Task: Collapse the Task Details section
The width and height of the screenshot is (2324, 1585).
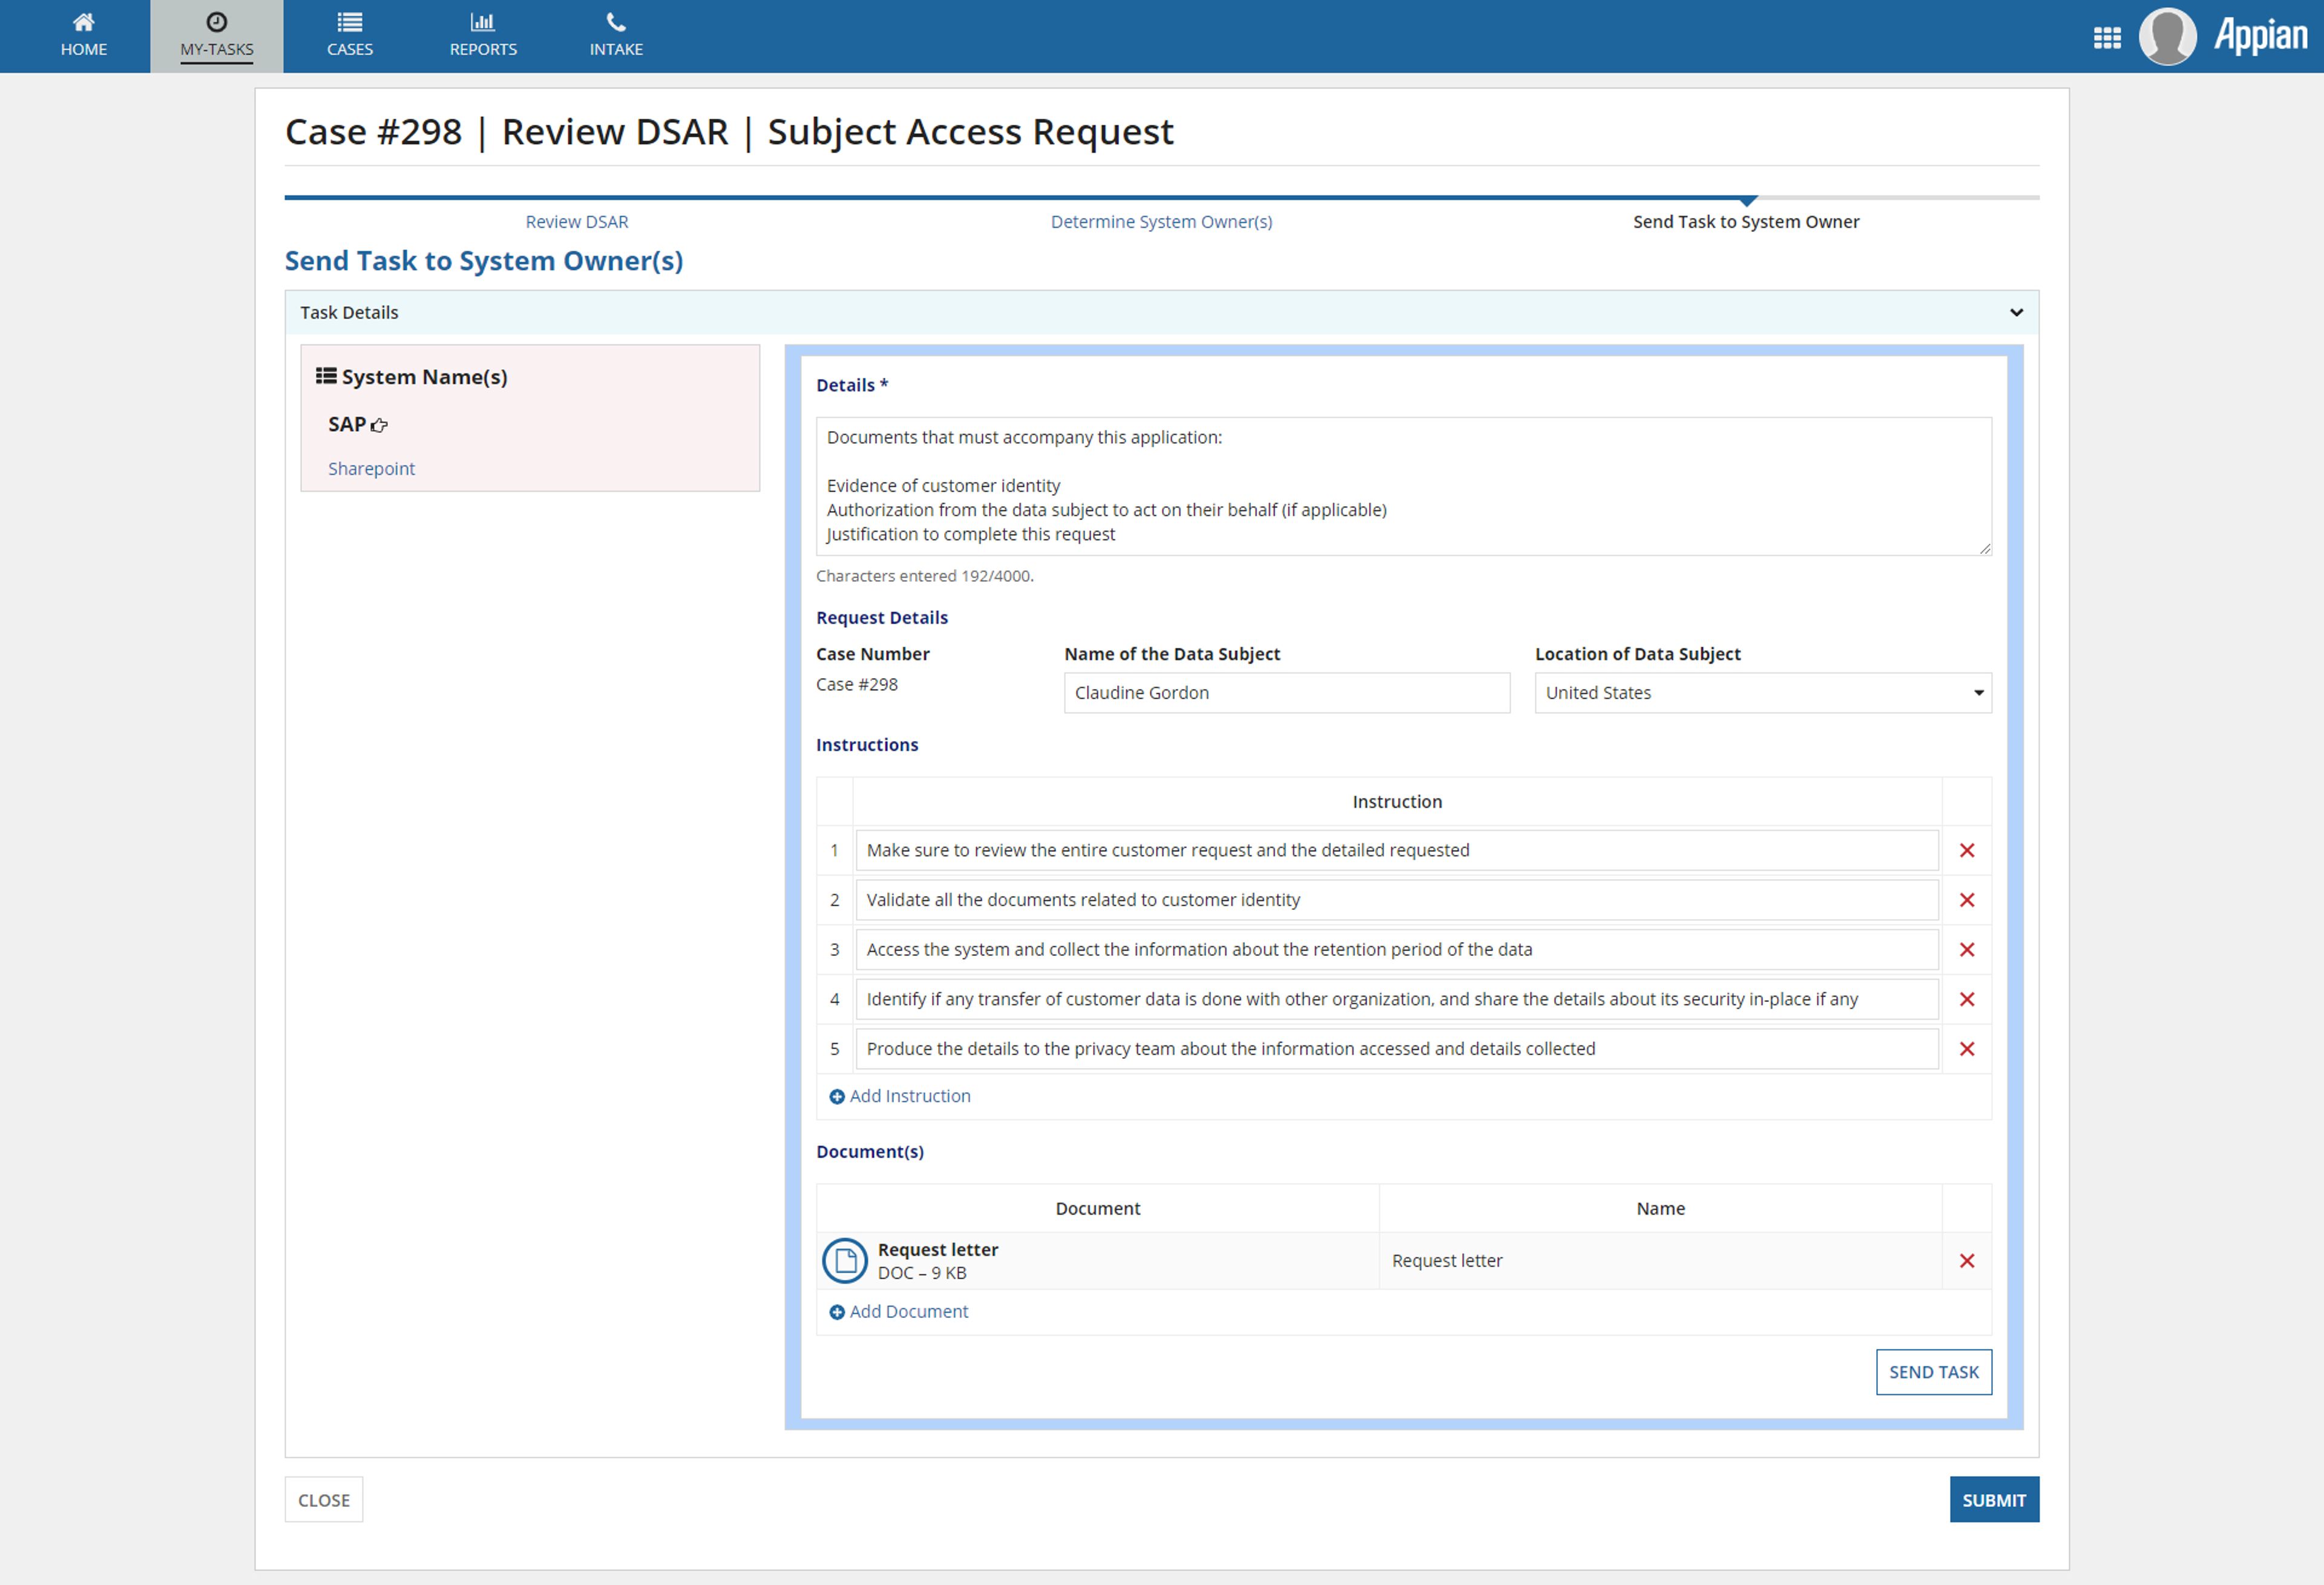Action: pyautogui.click(x=2016, y=313)
